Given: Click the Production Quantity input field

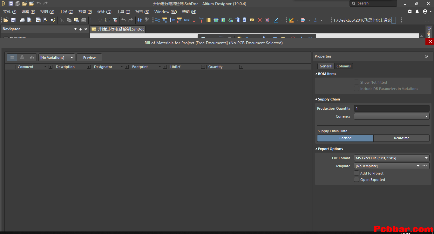Looking at the screenshot, I should coord(391,108).
